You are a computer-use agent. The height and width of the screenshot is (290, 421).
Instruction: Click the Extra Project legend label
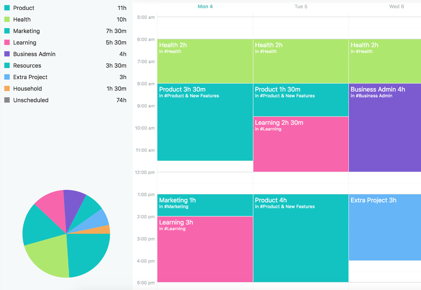[30, 77]
